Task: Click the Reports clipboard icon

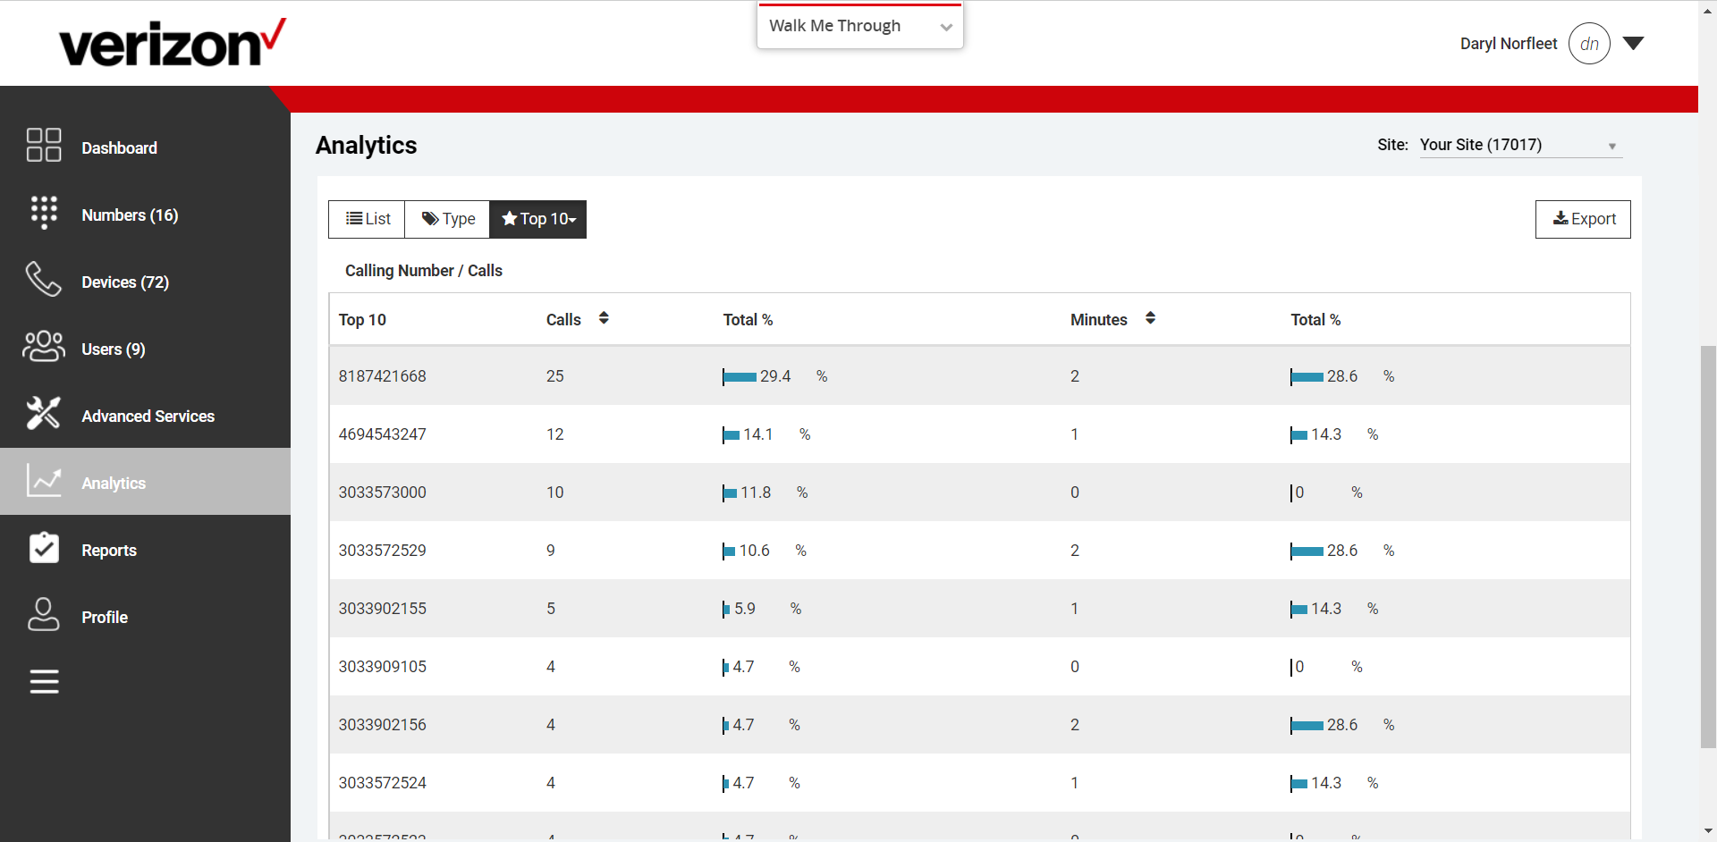Action: point(44,548)
